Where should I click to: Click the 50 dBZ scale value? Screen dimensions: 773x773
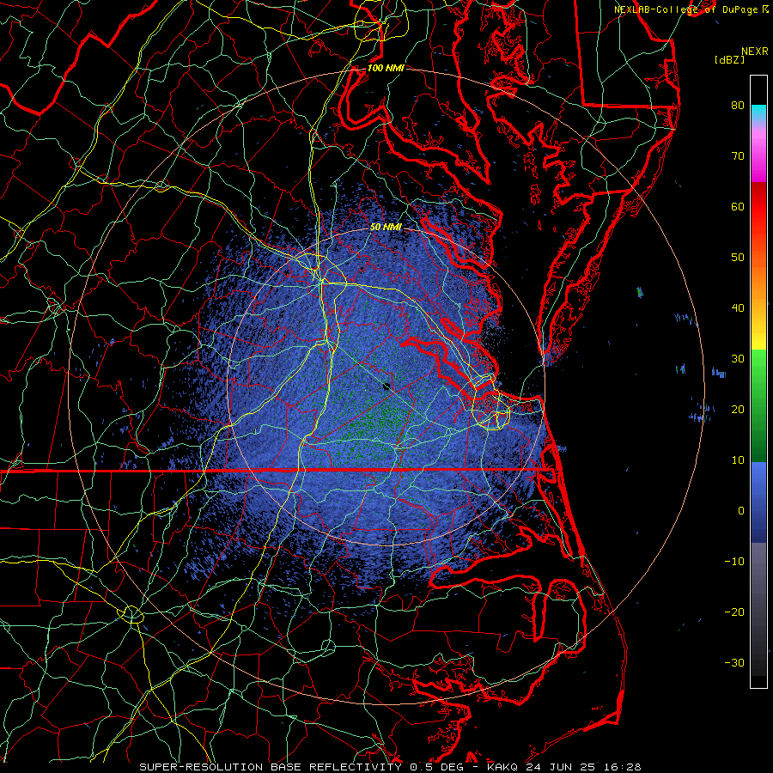[x=738, y=258]
